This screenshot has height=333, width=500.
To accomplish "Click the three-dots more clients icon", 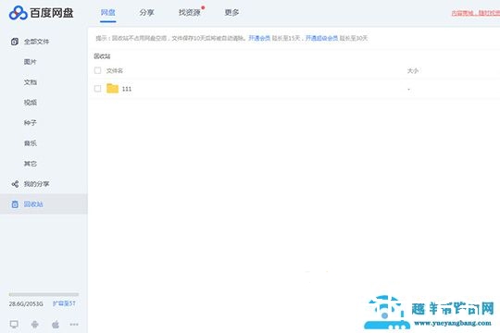I will point(74,325).
